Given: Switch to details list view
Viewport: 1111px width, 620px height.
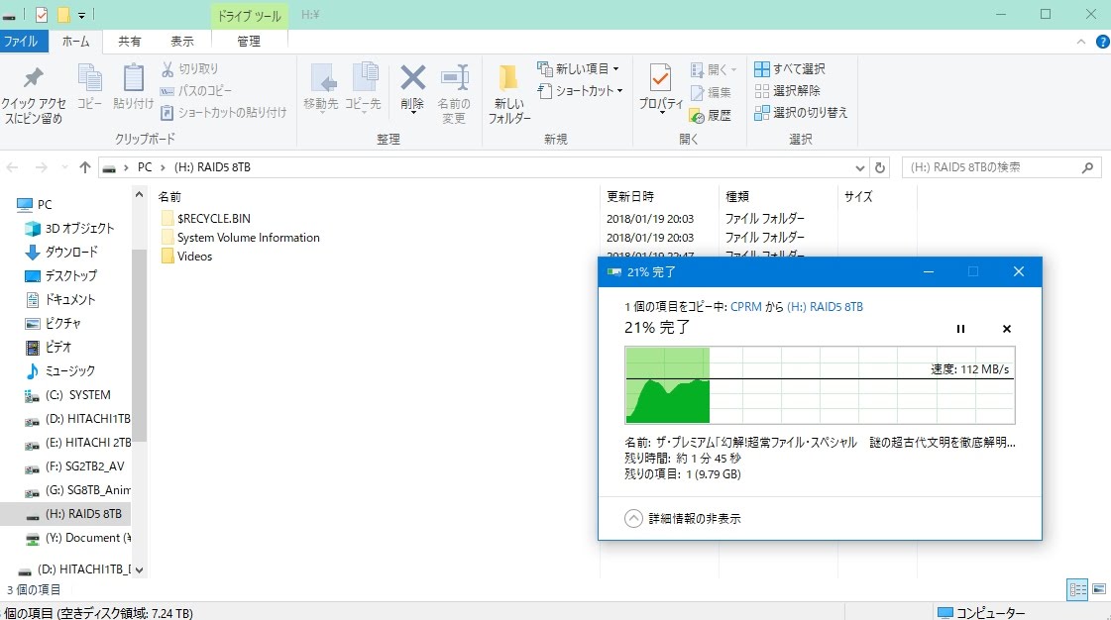Looking at the screenshot, I should click(1077, 590).
